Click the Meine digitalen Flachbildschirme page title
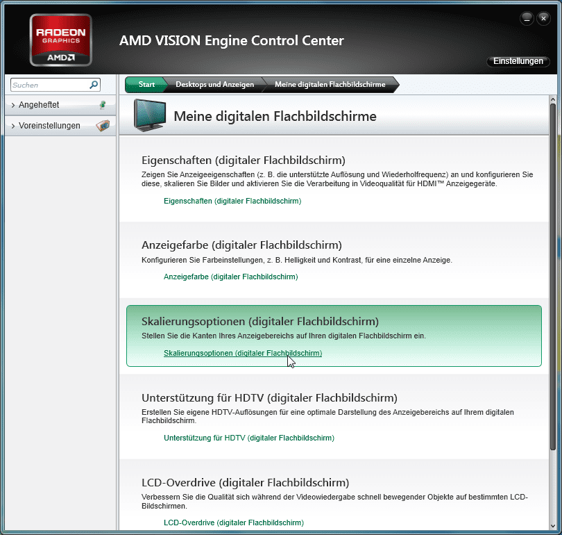 275,116
